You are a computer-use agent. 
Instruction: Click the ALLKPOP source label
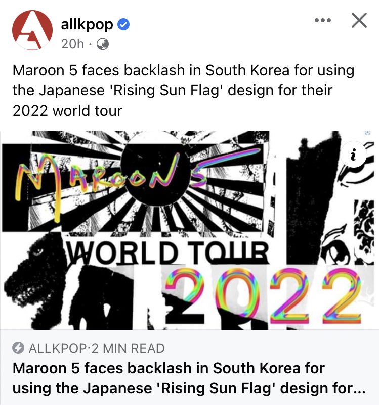tap(58, 348)
